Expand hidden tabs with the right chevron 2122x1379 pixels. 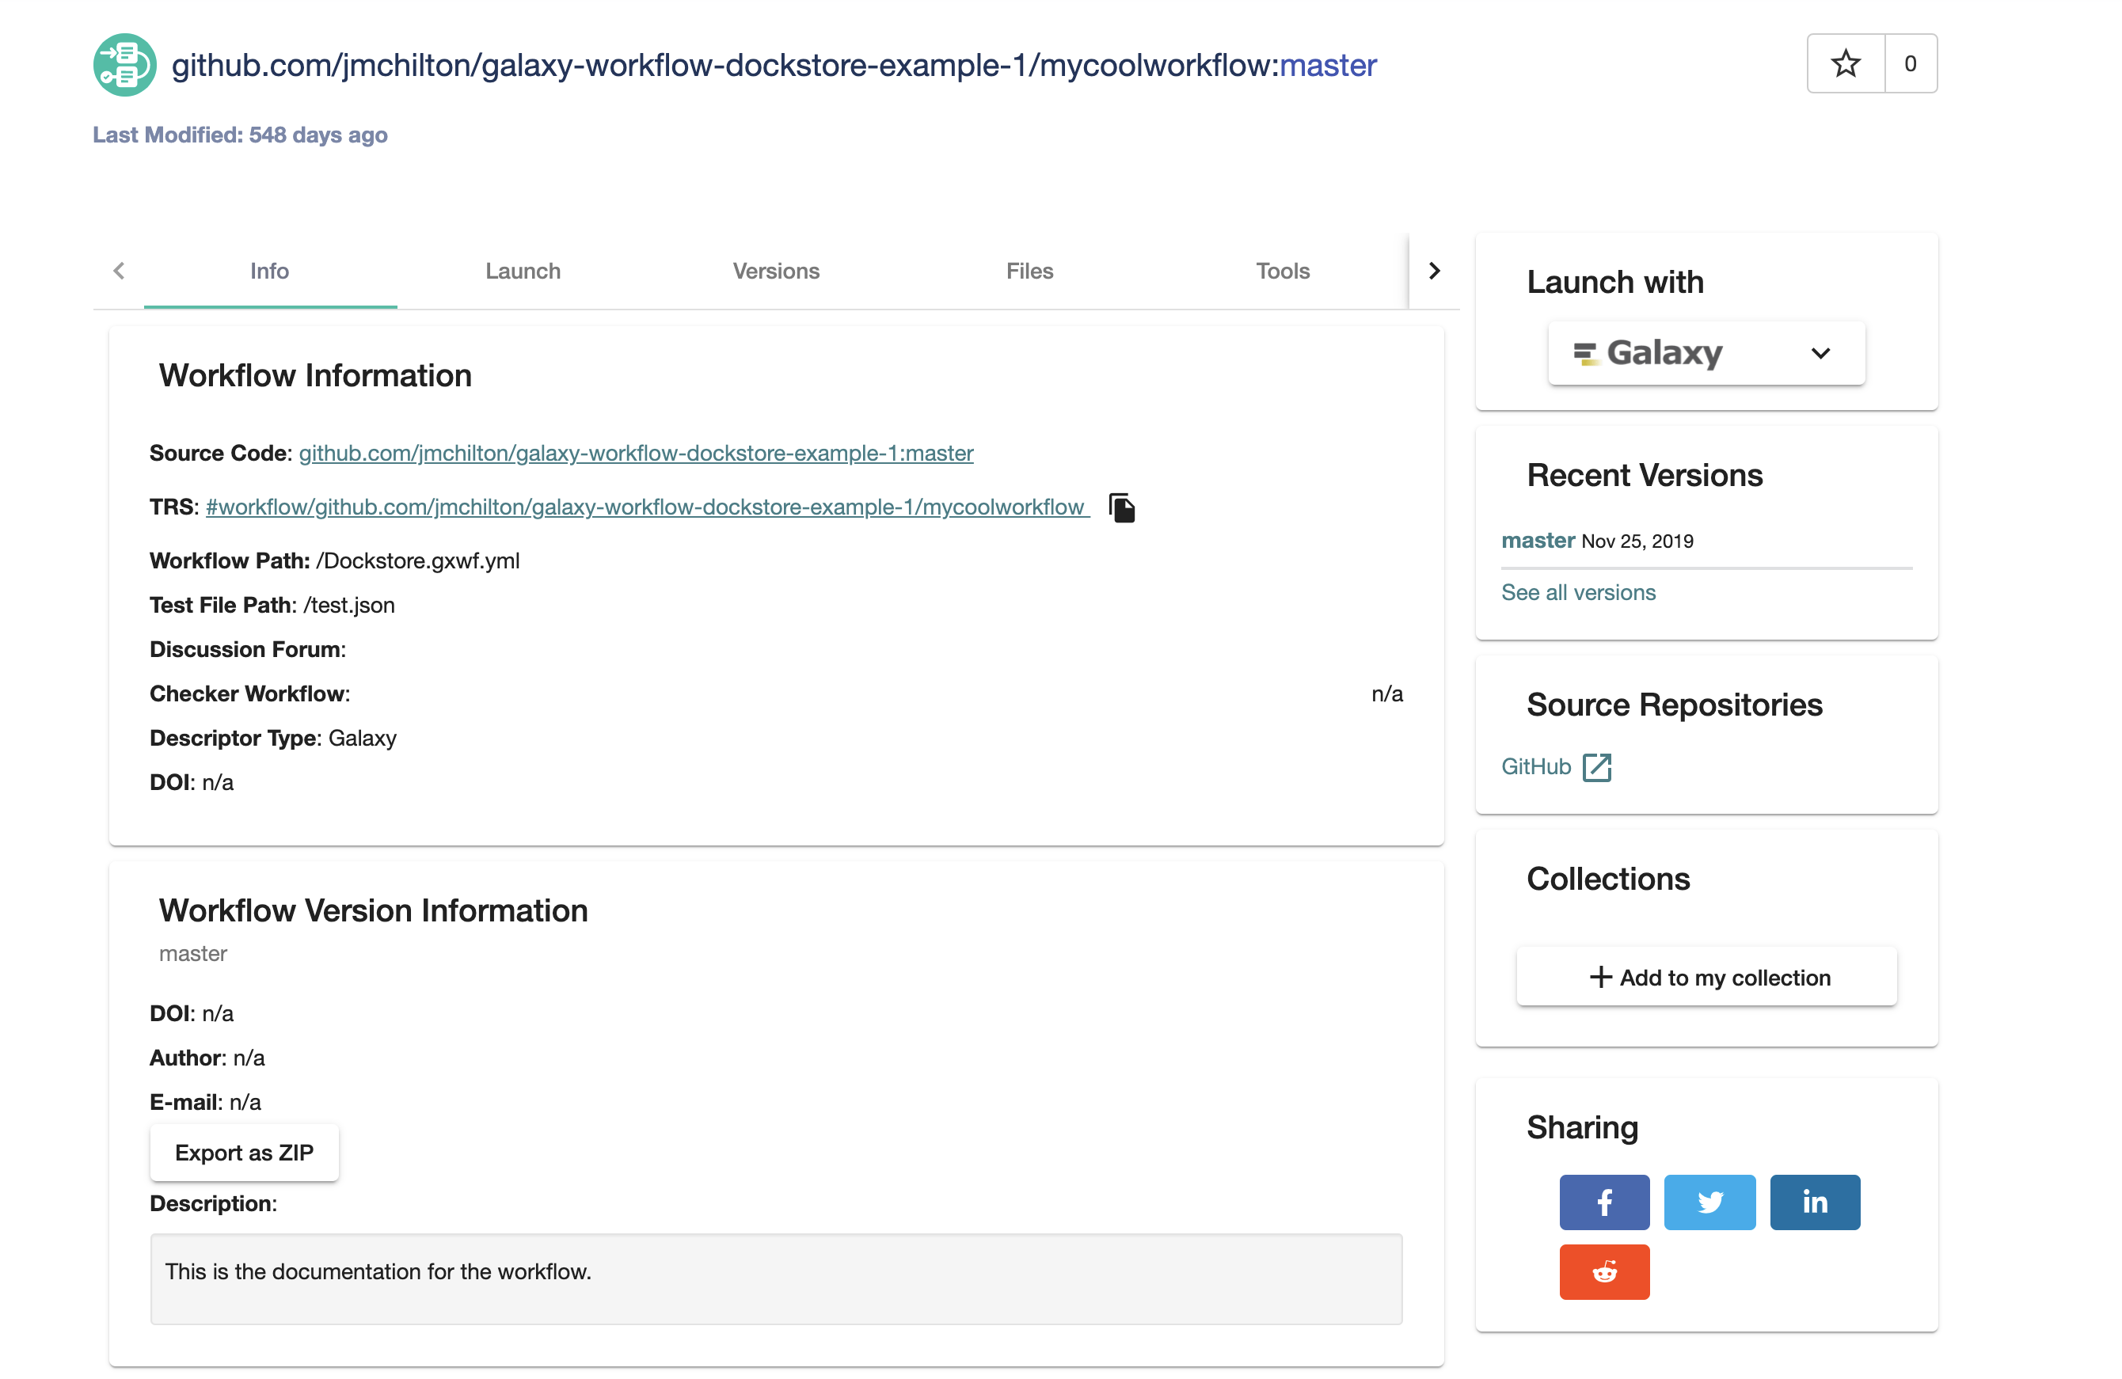point(1434,270)
